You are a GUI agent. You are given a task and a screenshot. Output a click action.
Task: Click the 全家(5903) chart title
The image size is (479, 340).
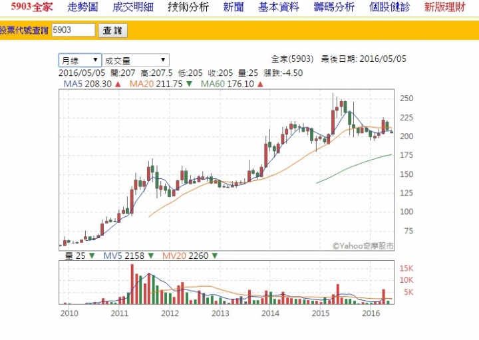(292, 59)
